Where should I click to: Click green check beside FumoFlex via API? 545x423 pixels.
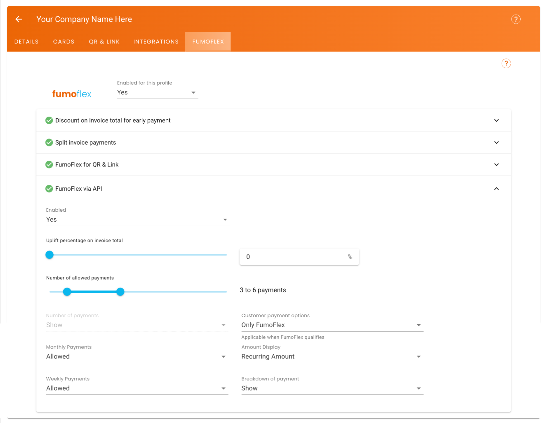[49, 189]
